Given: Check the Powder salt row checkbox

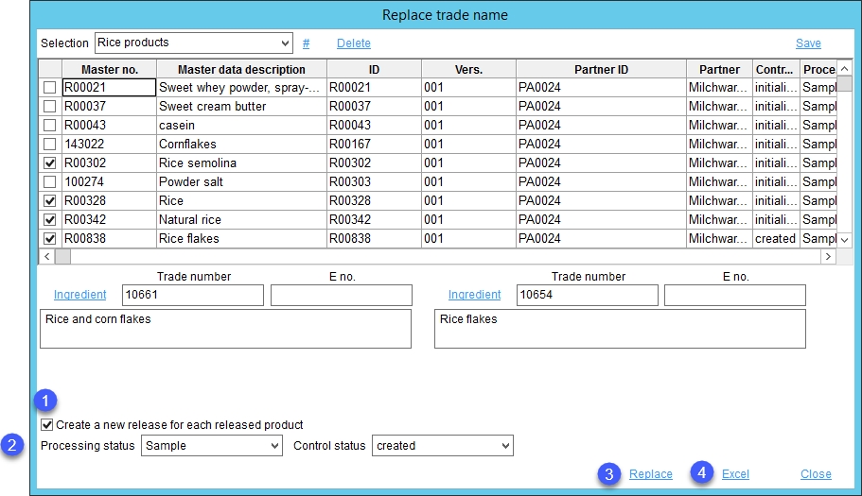Looking at the screenshot, I should [50, 181].
